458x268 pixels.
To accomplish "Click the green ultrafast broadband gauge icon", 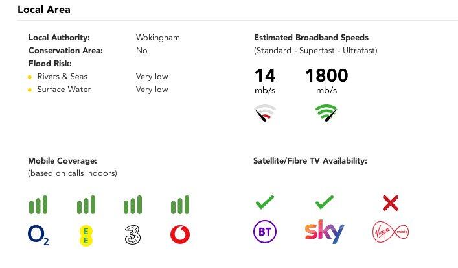I will click(326, 114).
